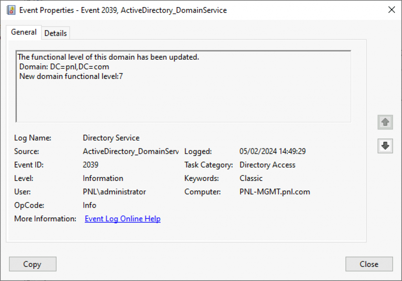The image size is (402, 281).
Task: Click the Directory Service log name value
Action: point(111,138)
